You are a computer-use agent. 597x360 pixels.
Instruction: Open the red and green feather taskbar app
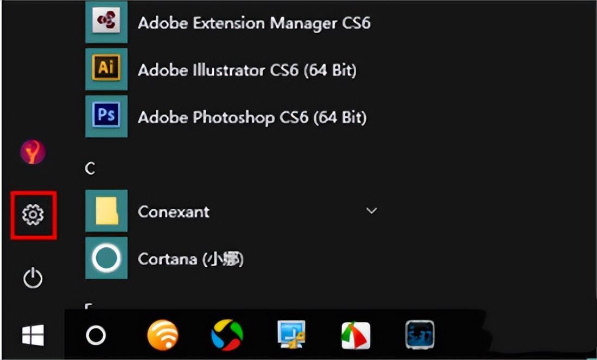[x=355, y=335]
